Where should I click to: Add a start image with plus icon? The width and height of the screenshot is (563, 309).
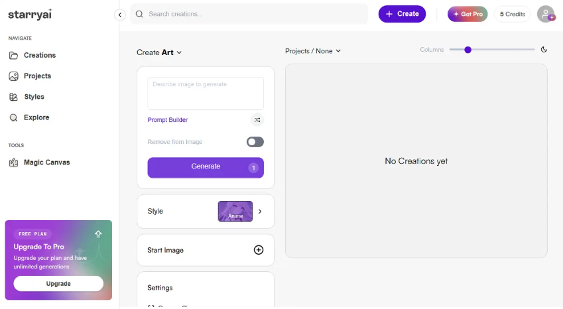tap(259, 250)
